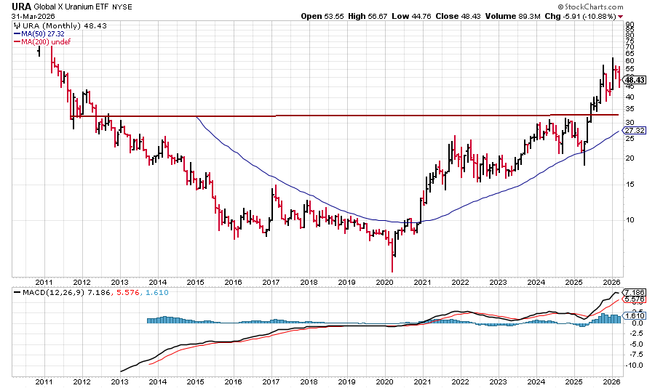Click the 2025 year label under the price chart
655x388 pixels.
pyautogui.click(x=574, y=282)
